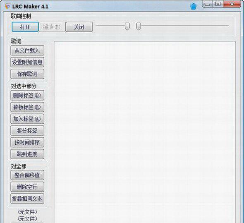244x223 pixels.
Task: Click the 播放(P) playback button
Action: [52, 27]
